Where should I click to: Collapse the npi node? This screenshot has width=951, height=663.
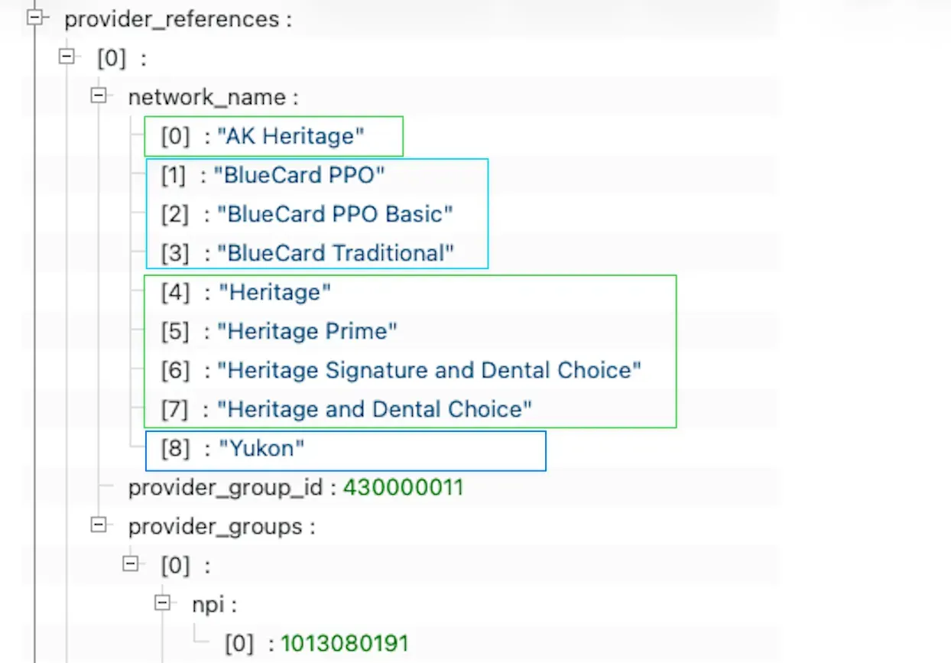coord(162,603)
